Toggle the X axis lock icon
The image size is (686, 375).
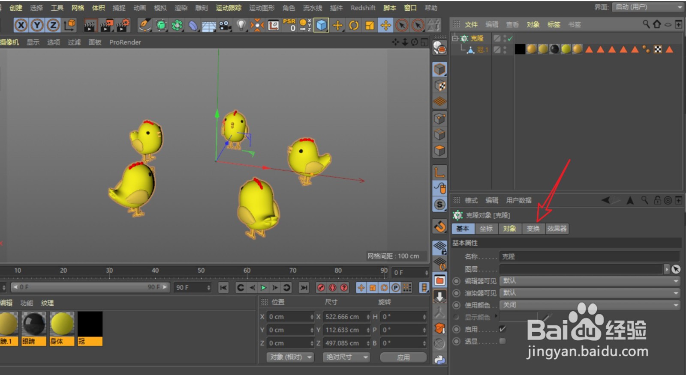point(21,26)
